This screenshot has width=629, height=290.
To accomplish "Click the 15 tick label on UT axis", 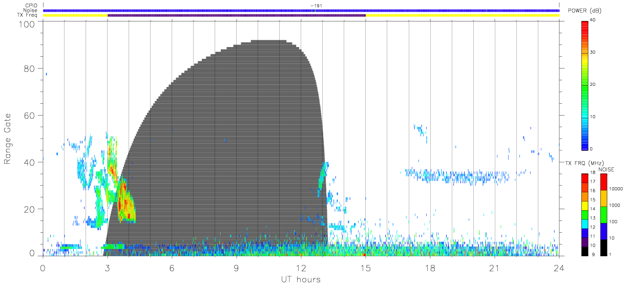I will (365, 268).
